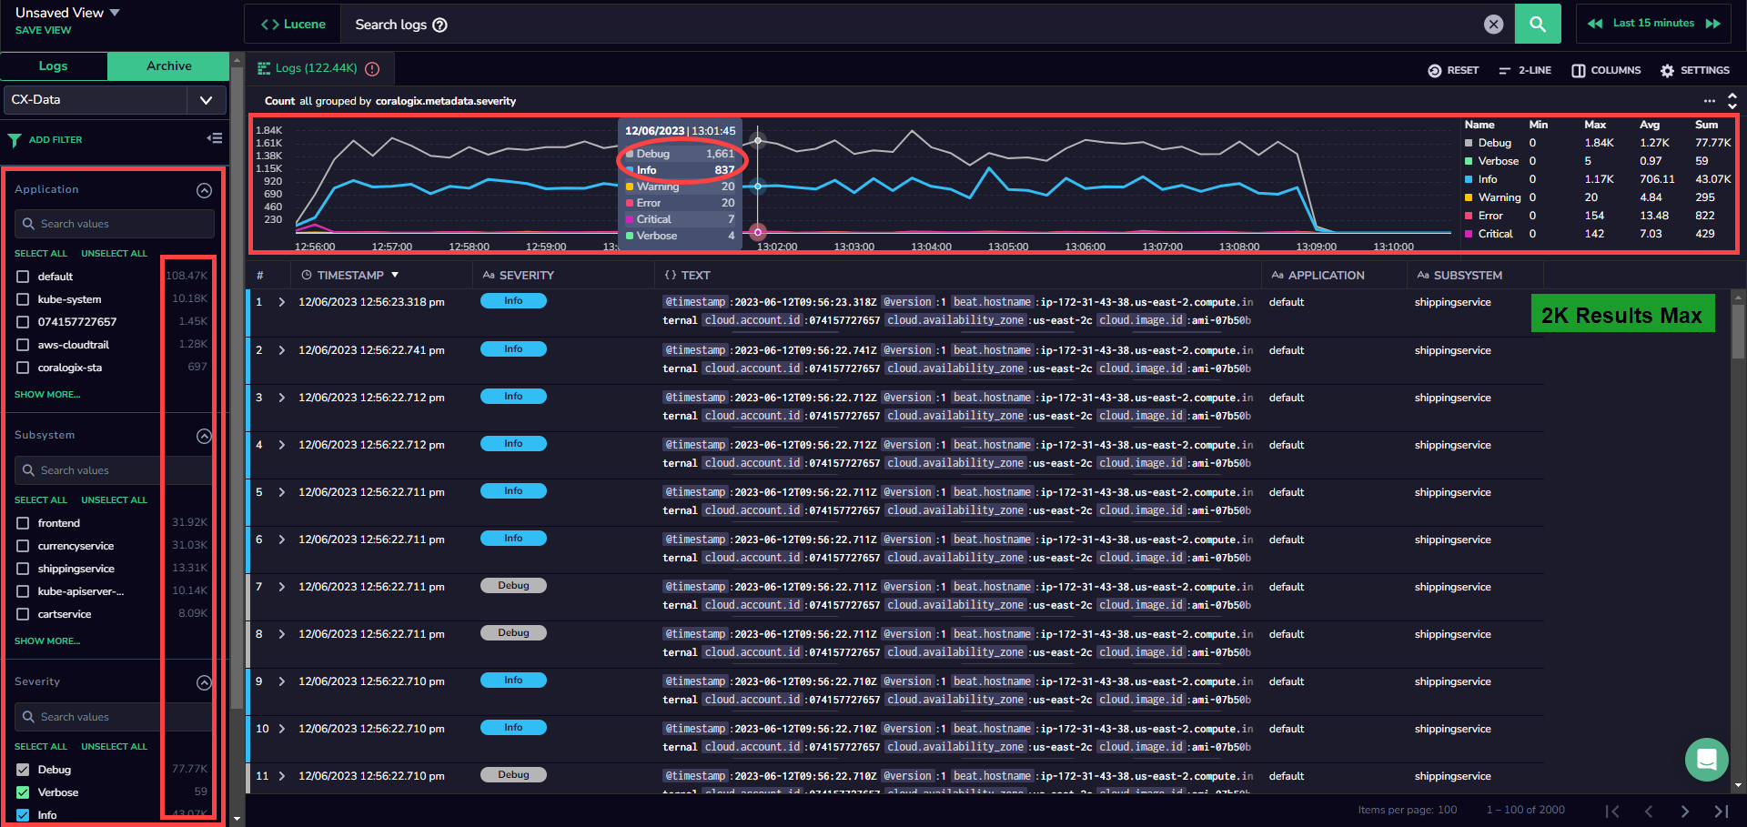Viewport: 1747px width, 827px height.
Task: Click Subsystem Search values field
Action: (x=115, y=470)
